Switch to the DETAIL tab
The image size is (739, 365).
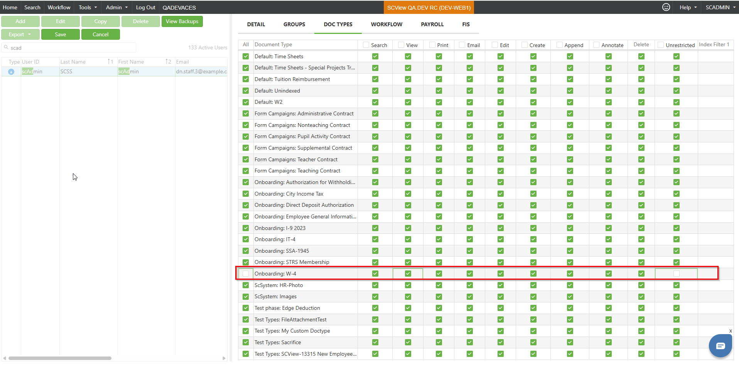[256, 24]
